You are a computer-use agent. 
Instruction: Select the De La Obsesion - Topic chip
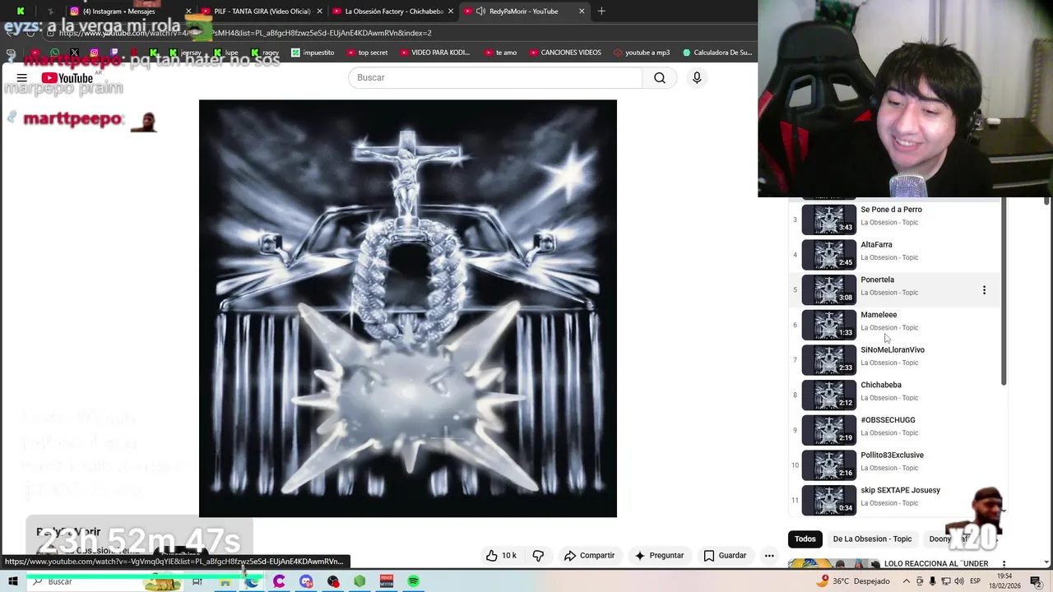tap(872, 539)
